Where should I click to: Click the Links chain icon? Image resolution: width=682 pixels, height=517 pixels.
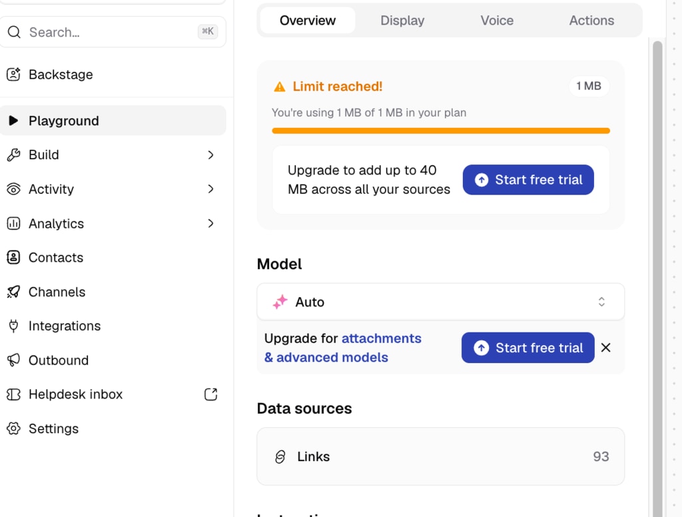pos(280,456)
